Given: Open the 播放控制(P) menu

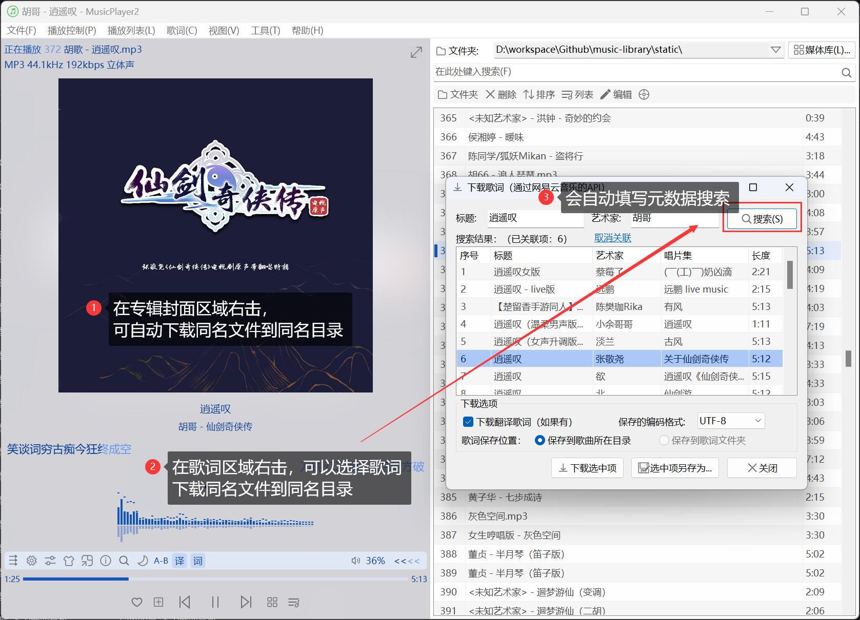Looking at the screenshot, I should coord(72,30).
